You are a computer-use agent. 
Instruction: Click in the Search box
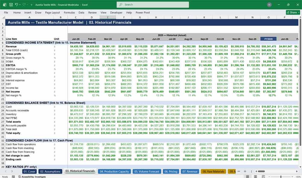pyautogui.click(x=153, y=5)
